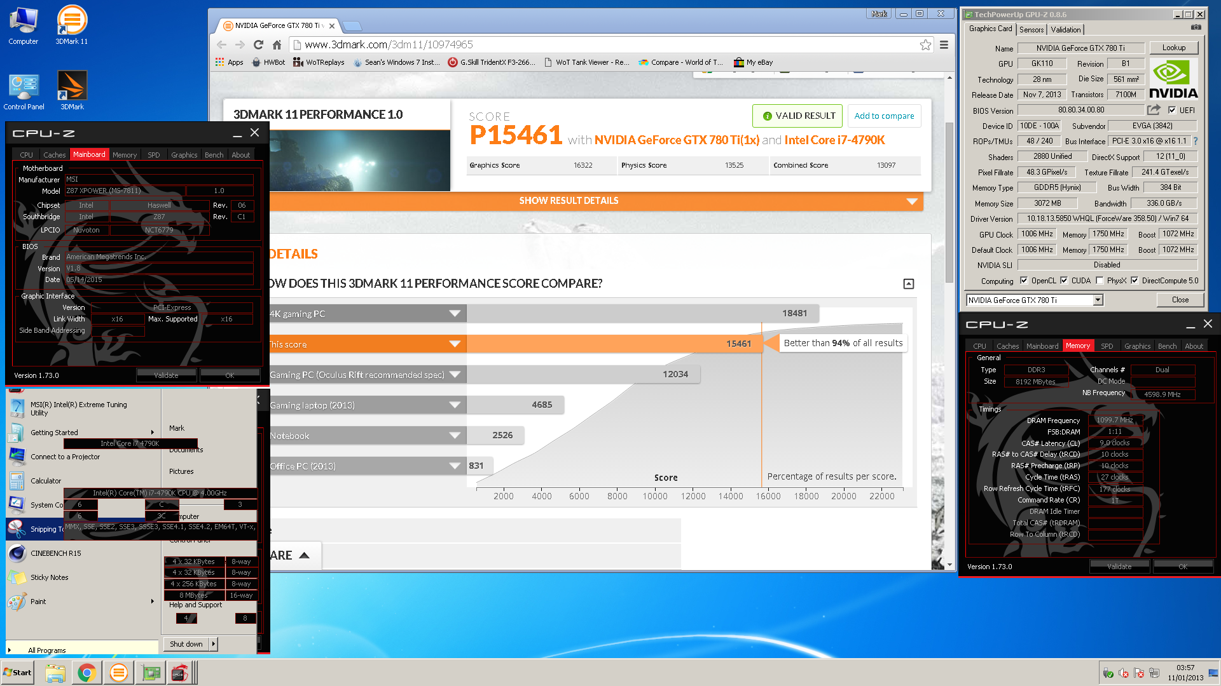
Task: Open the HWBot bookmark
Action: tap(268, 62)
